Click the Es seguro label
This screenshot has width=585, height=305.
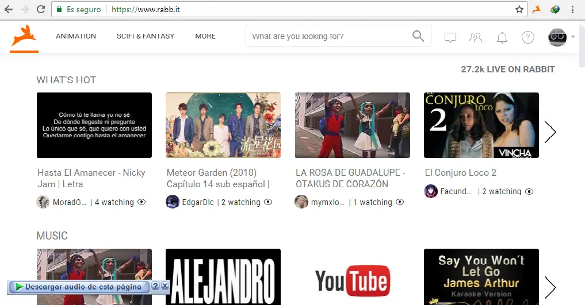click(83, 9)
